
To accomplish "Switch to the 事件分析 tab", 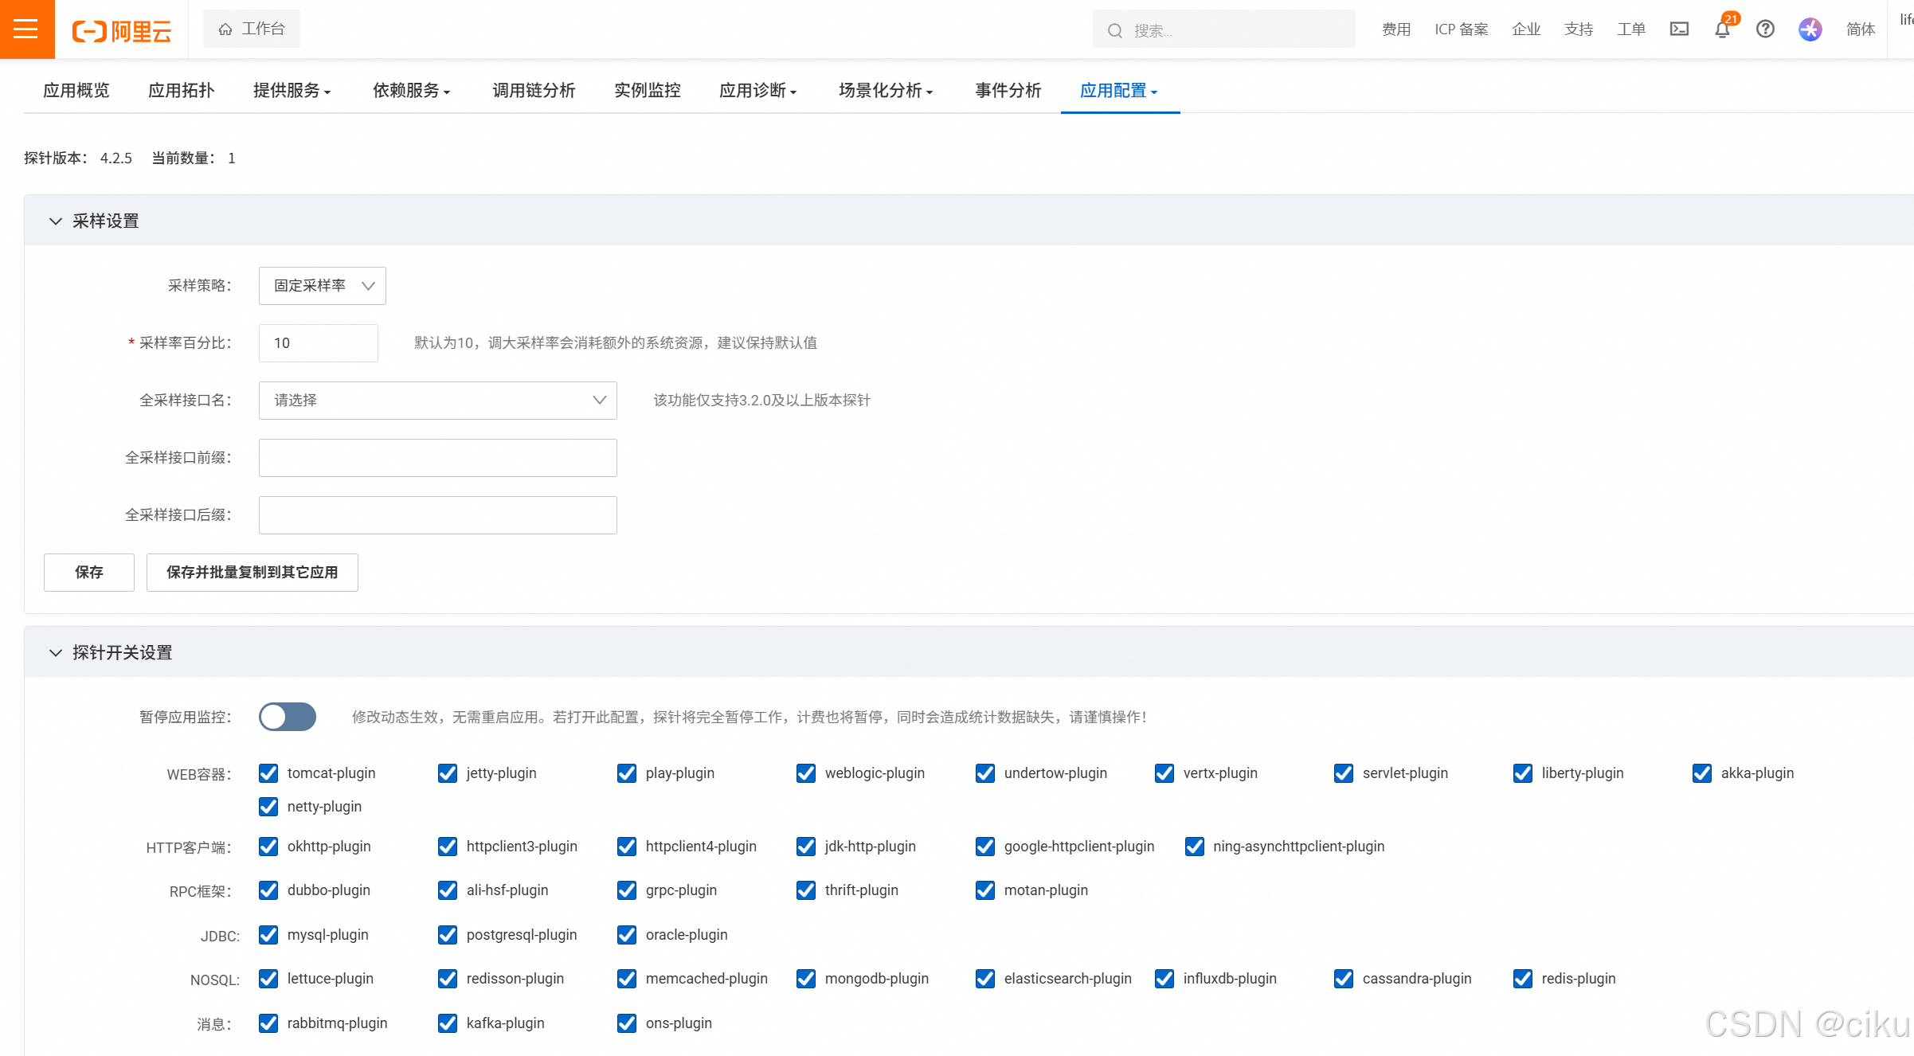I will click(x=1008, y=91).
